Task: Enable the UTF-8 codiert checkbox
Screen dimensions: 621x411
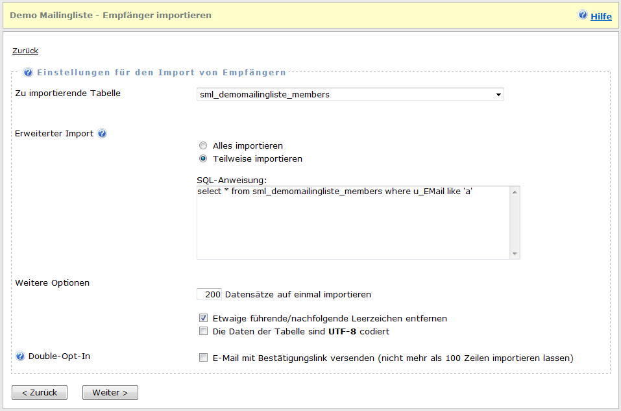Action: (203, 331)
